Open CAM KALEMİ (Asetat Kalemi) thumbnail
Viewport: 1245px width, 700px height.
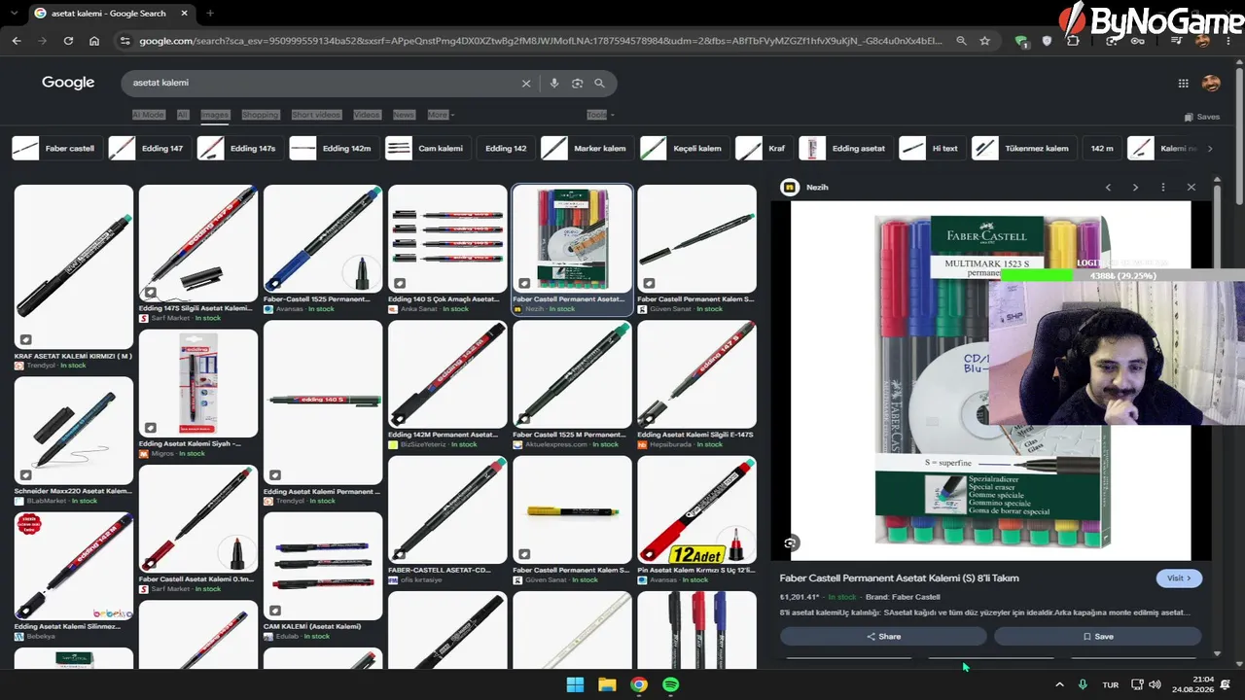323,566
